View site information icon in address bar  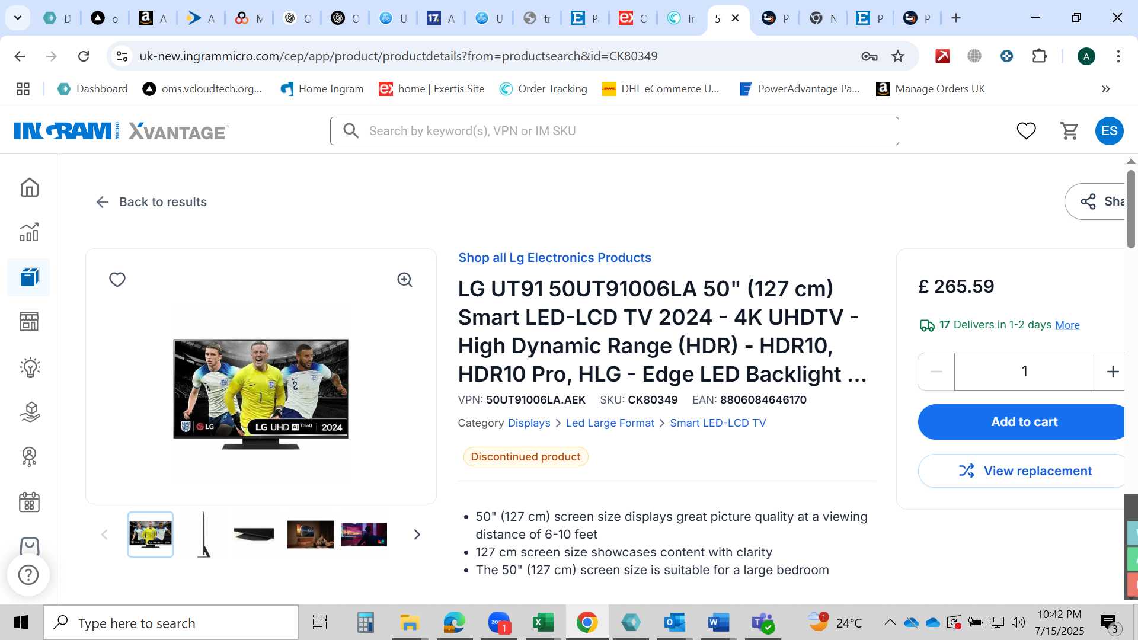(x=122, y=56)
